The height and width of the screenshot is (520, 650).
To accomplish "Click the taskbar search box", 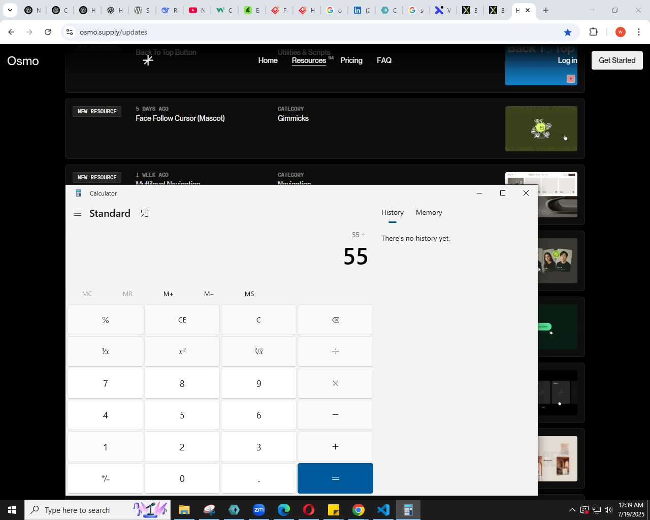I will pyautogui.click(x=97, y=510).
